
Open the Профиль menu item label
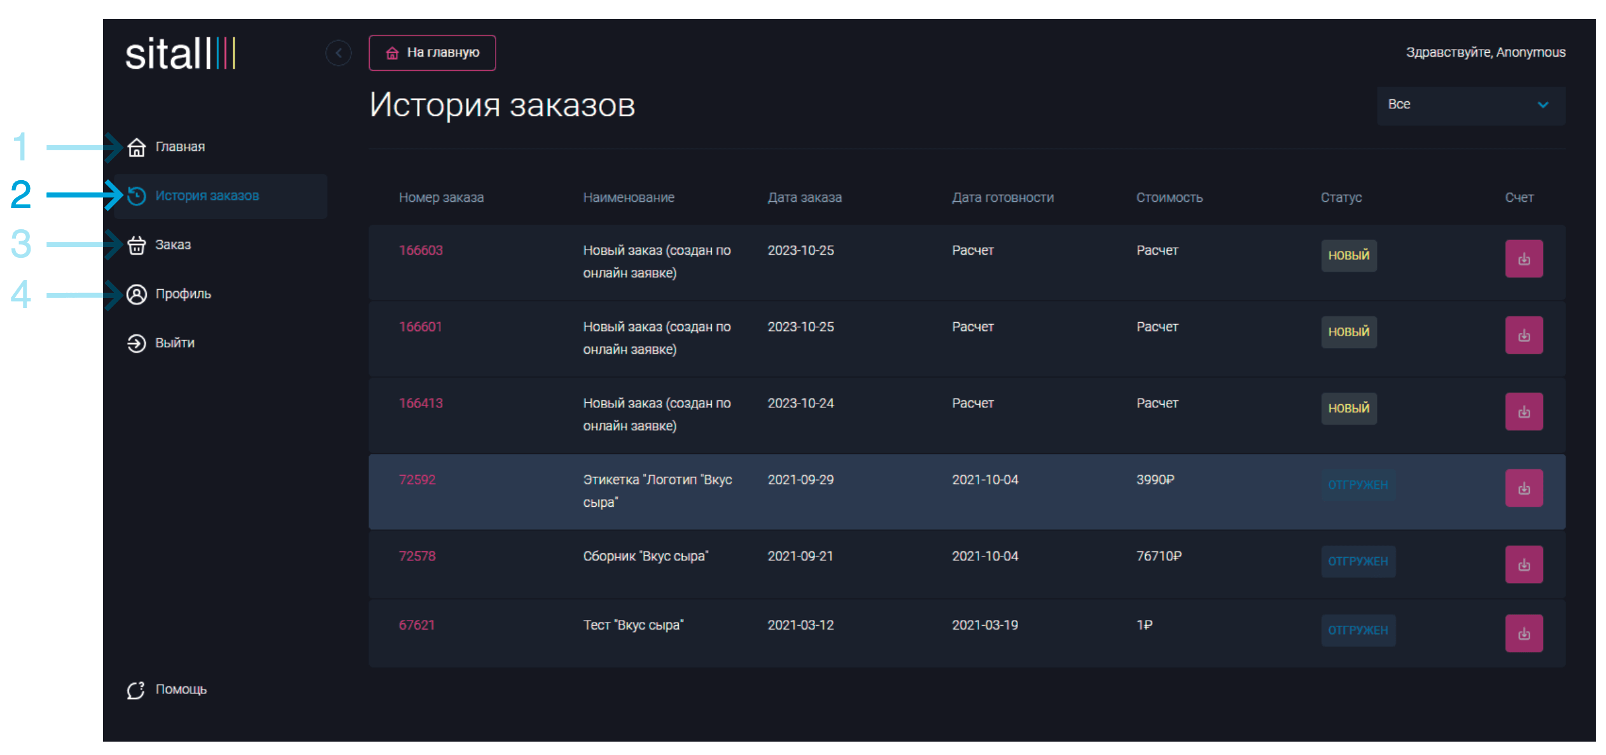click(183, 294)
